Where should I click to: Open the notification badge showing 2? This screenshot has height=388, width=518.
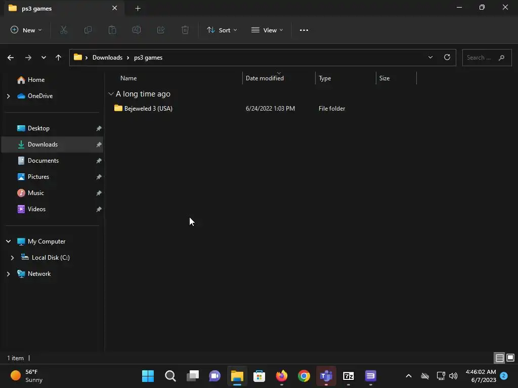click(504, 375)
